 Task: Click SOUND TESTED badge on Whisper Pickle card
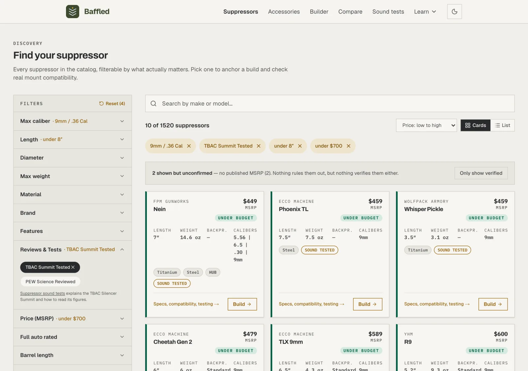(452, 250)
